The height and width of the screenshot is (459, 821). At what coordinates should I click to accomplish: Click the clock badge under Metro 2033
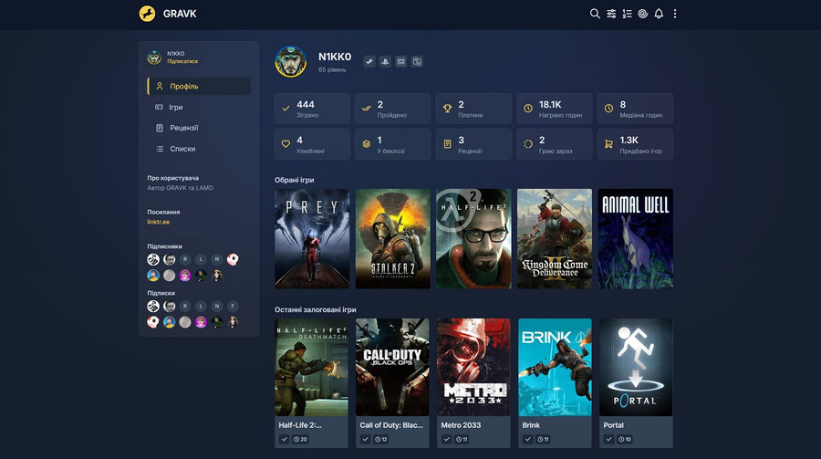click(462, 439)
